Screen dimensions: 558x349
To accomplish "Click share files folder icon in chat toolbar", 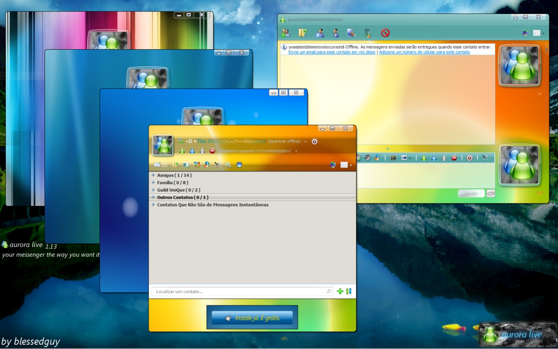I will pos(303,33).
